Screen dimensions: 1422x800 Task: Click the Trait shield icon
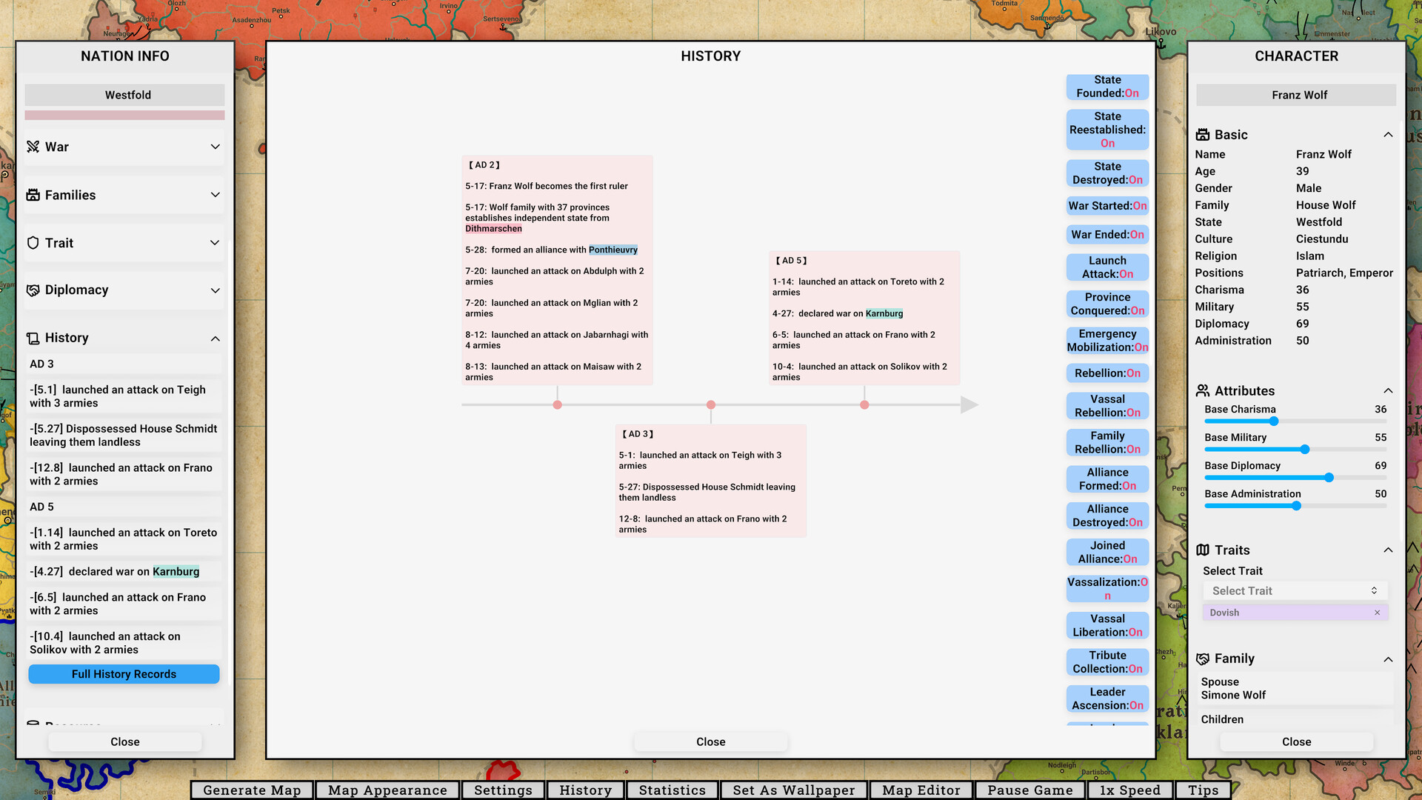coord(33,242)
